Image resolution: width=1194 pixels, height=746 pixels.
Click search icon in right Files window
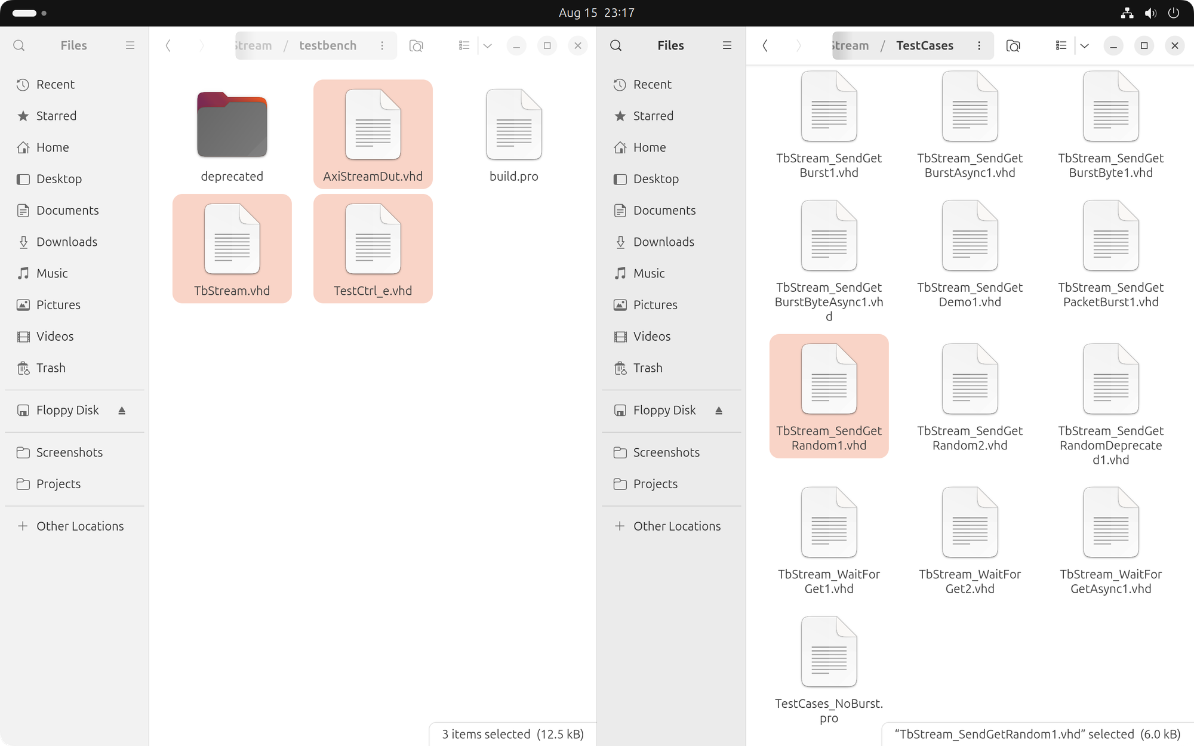(x=616, y=45)
